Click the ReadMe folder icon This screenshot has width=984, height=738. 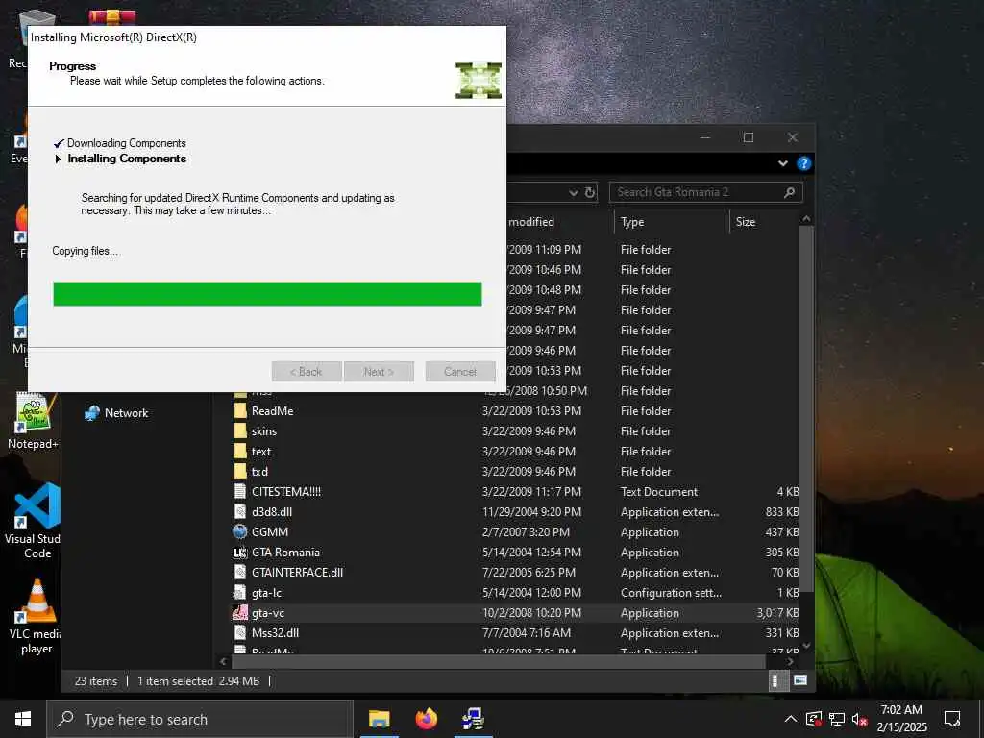239,411
